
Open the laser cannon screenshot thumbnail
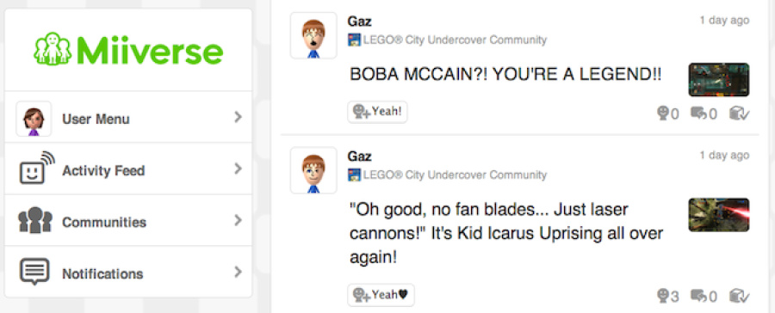coord(719,215)
